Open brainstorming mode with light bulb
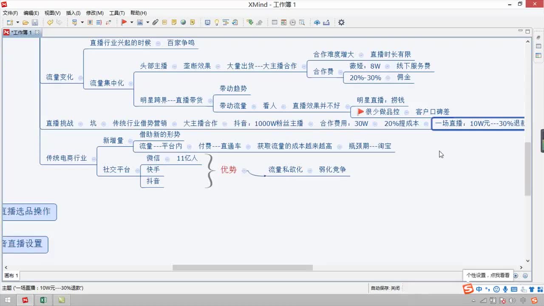The image size is (544, 306). [x=217, y=22]
